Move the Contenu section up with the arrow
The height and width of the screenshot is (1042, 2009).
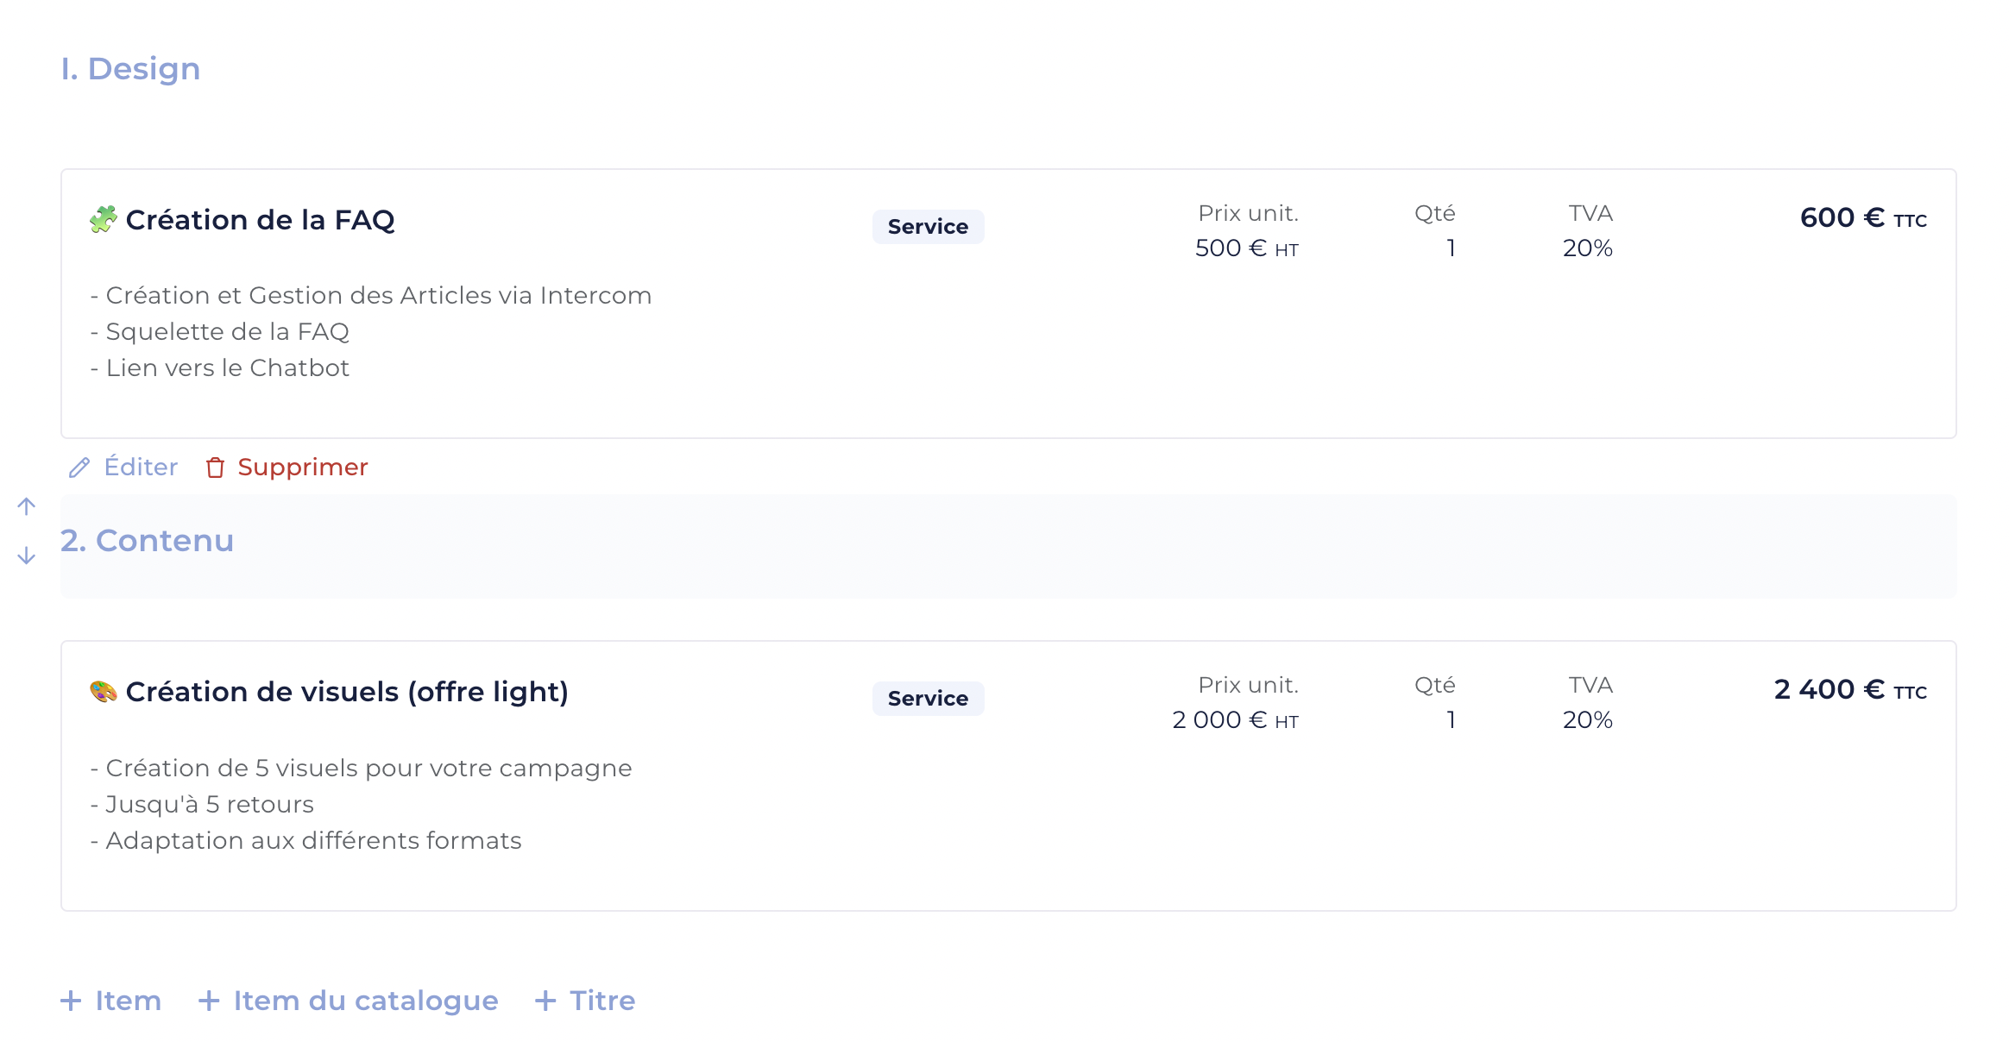pos(27,506)
